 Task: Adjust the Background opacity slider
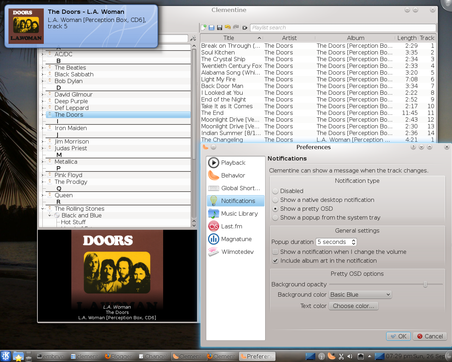coord(425,284)
